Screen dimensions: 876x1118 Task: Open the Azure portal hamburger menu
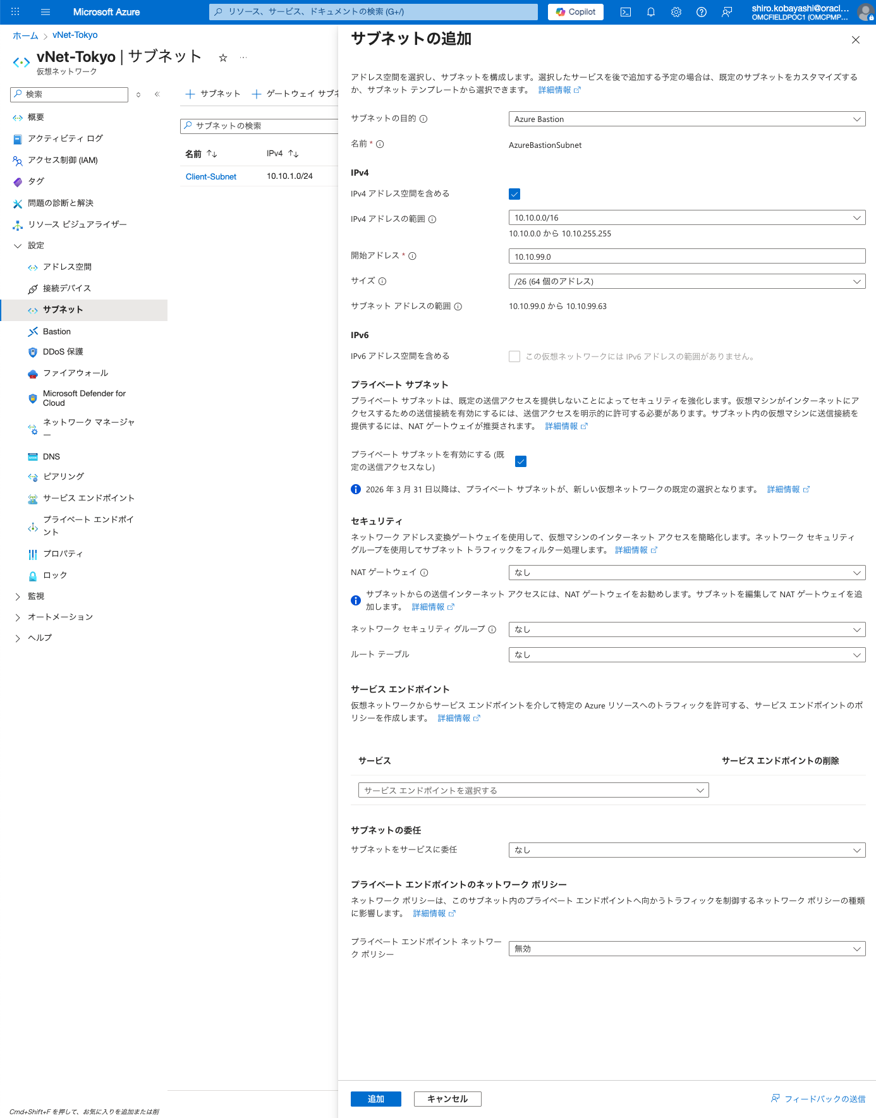pos(46,12)
